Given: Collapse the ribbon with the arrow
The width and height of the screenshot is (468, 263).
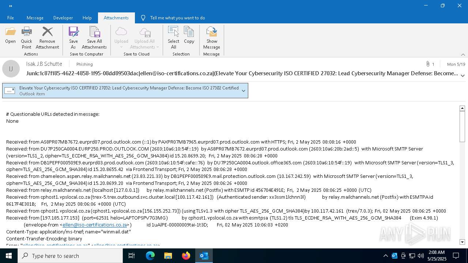Looking at the screenshot, I should (463, 54).
